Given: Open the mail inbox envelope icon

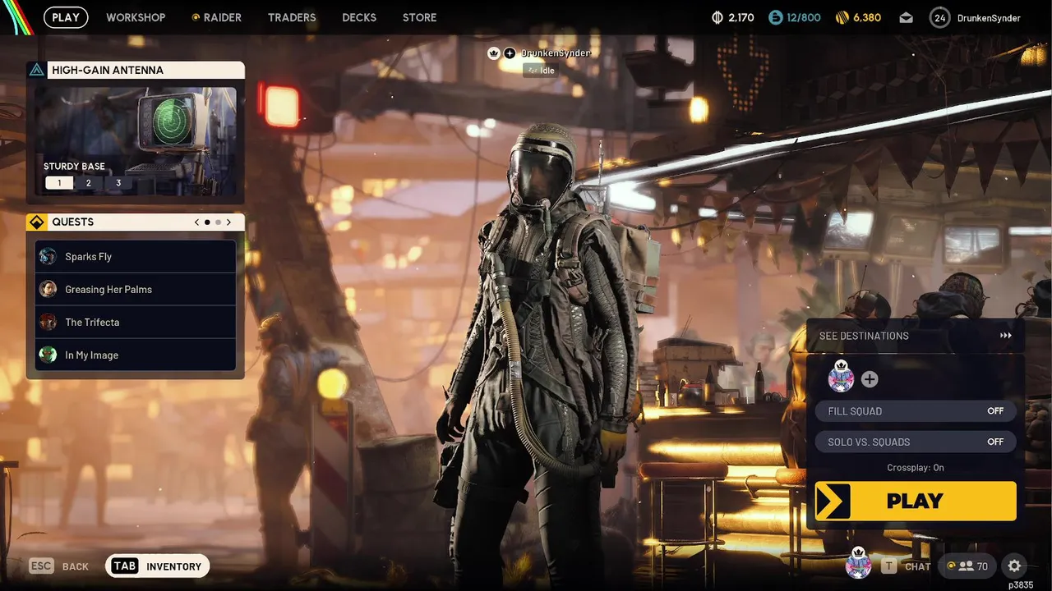Looking at the screenshot, I should [x=906, y=17].
